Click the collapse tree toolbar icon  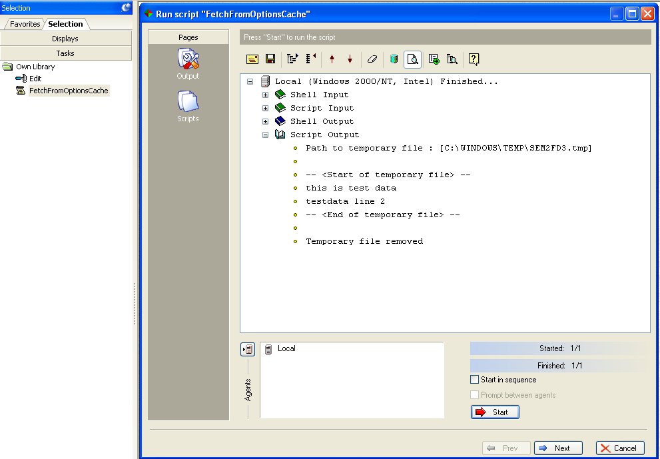[x=310, y=59]
